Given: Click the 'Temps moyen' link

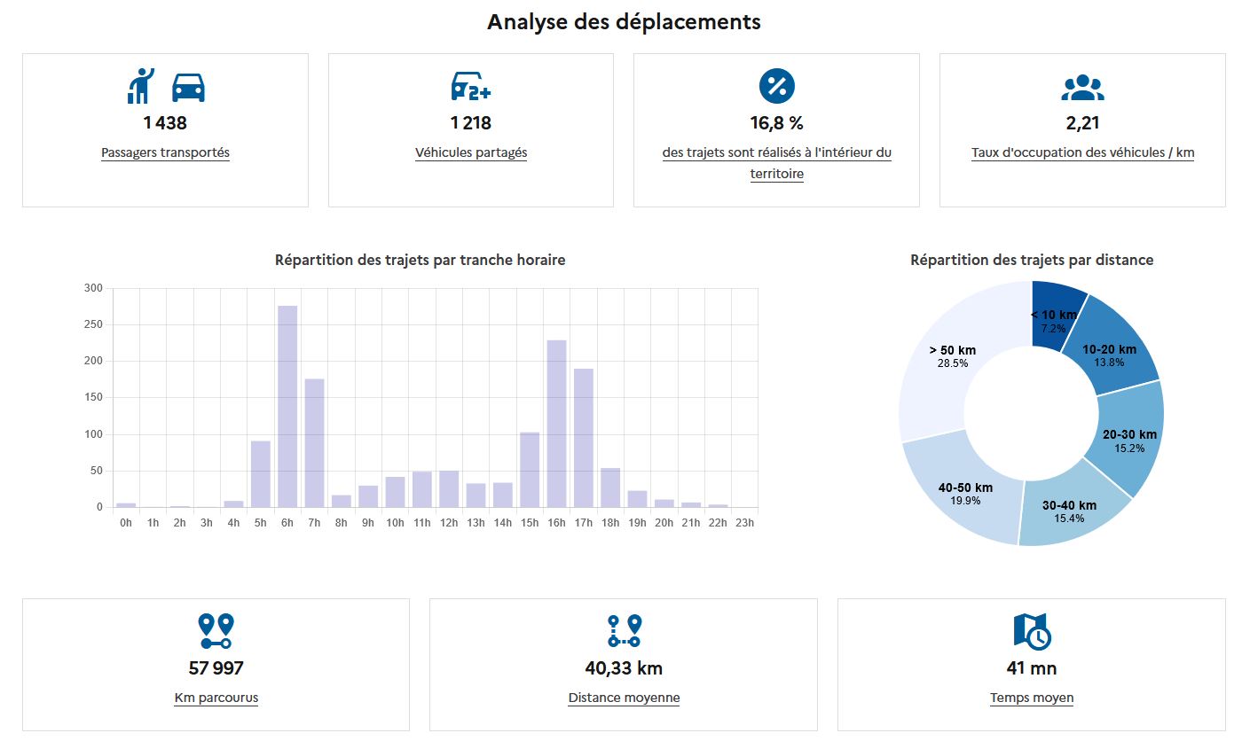Looking at the screenshot, I should click(1032, 698).
